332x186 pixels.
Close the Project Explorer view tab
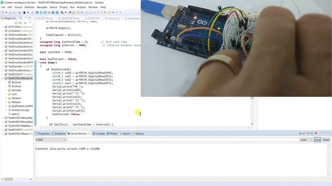[x=20, y=19]
